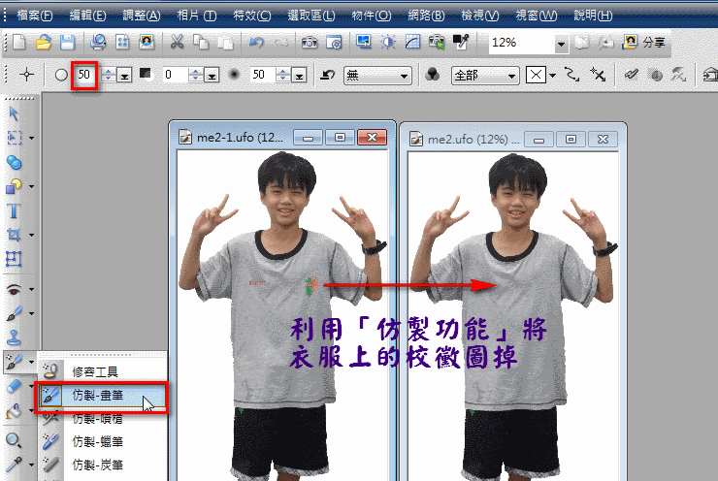Screen dimensions: 718x481
Task: Select the red-eye removal tool
Action: 14,289
